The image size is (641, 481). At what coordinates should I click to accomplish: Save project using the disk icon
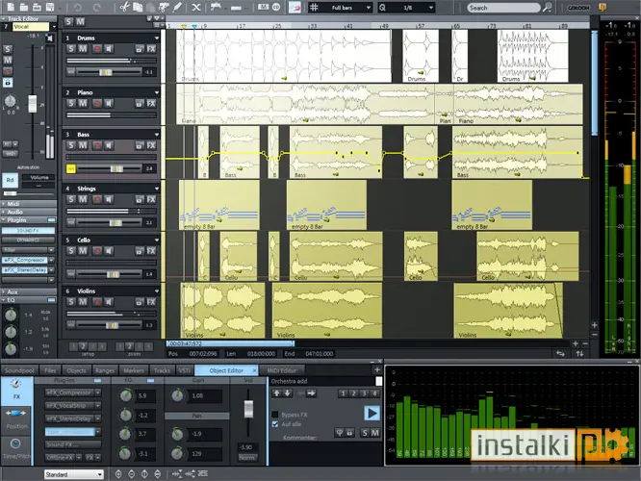(50, 7)
